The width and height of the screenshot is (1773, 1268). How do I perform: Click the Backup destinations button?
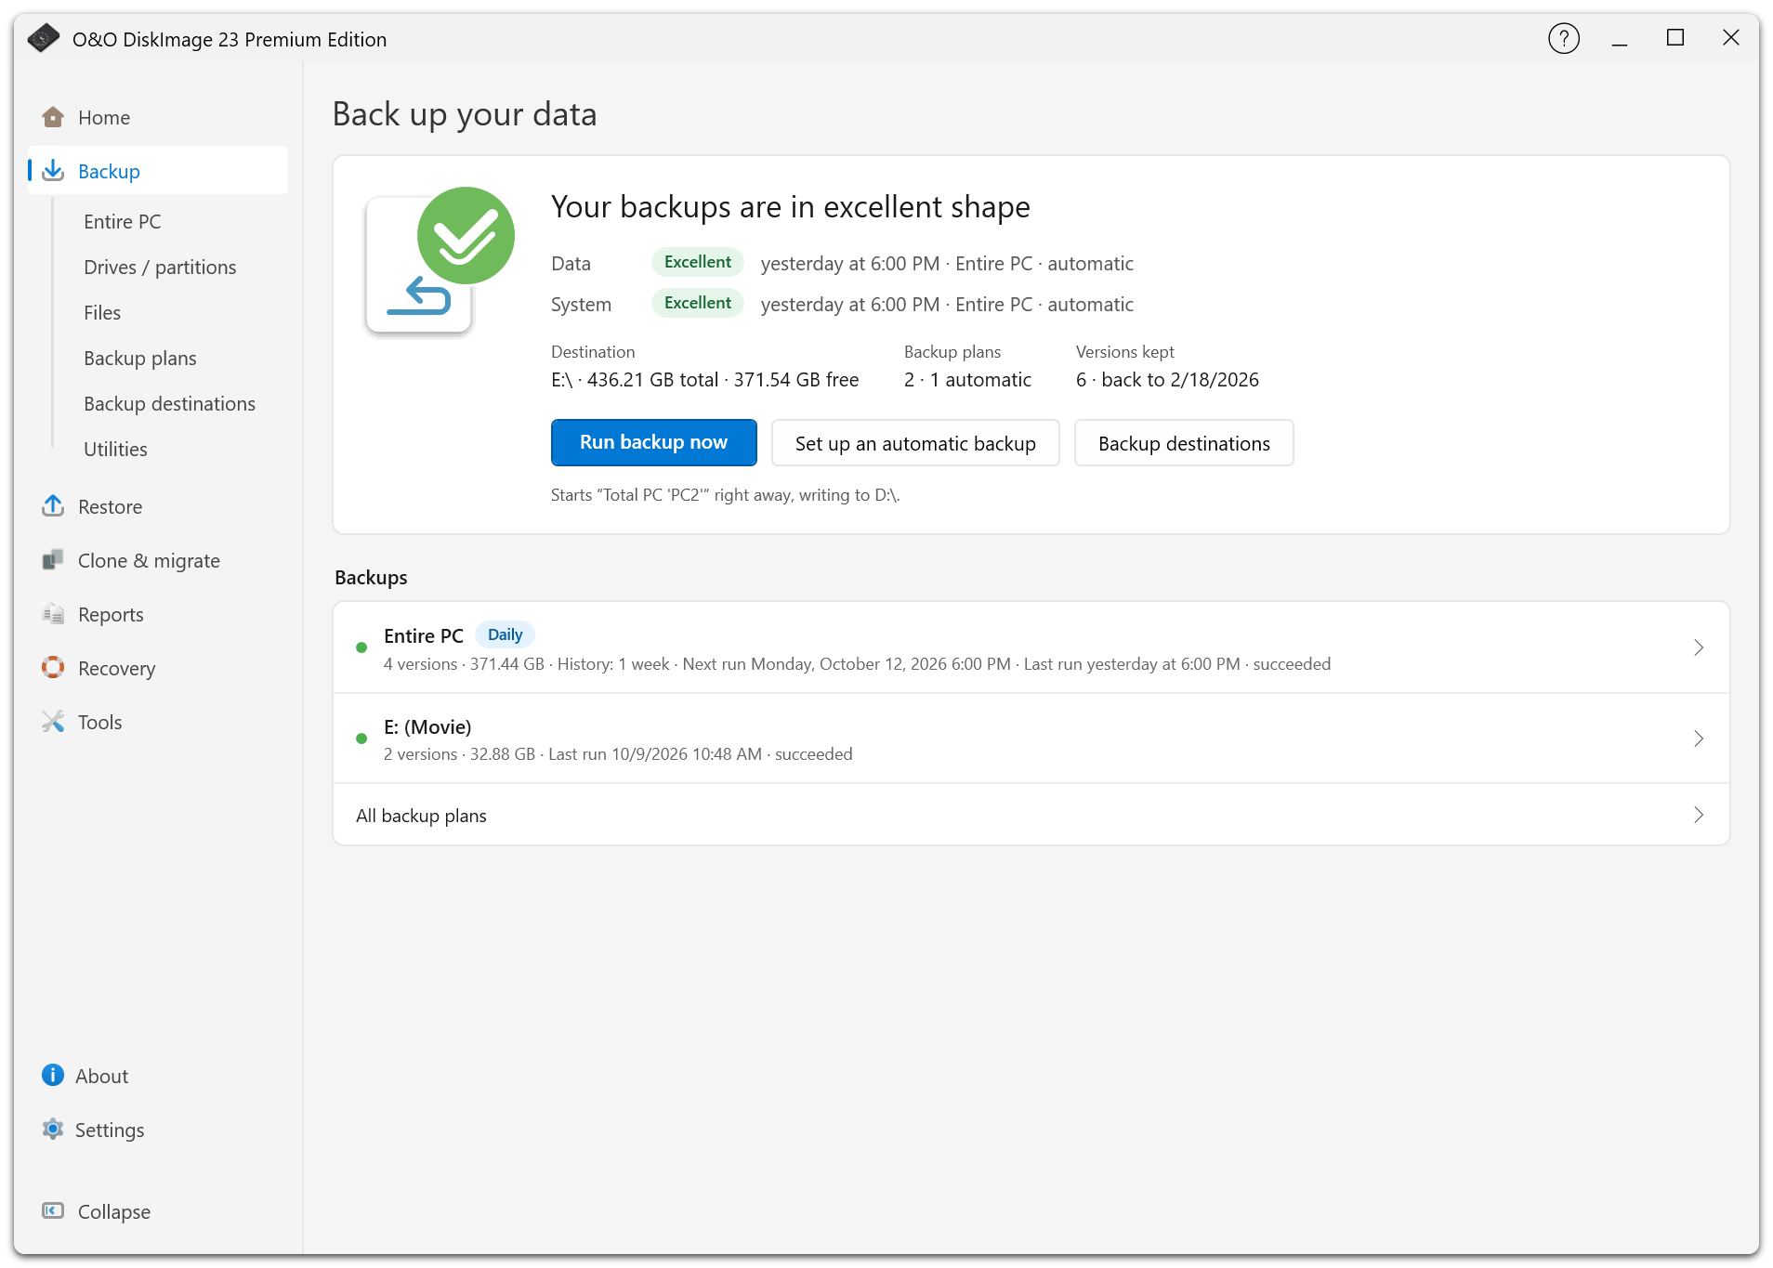point(1184,443)
